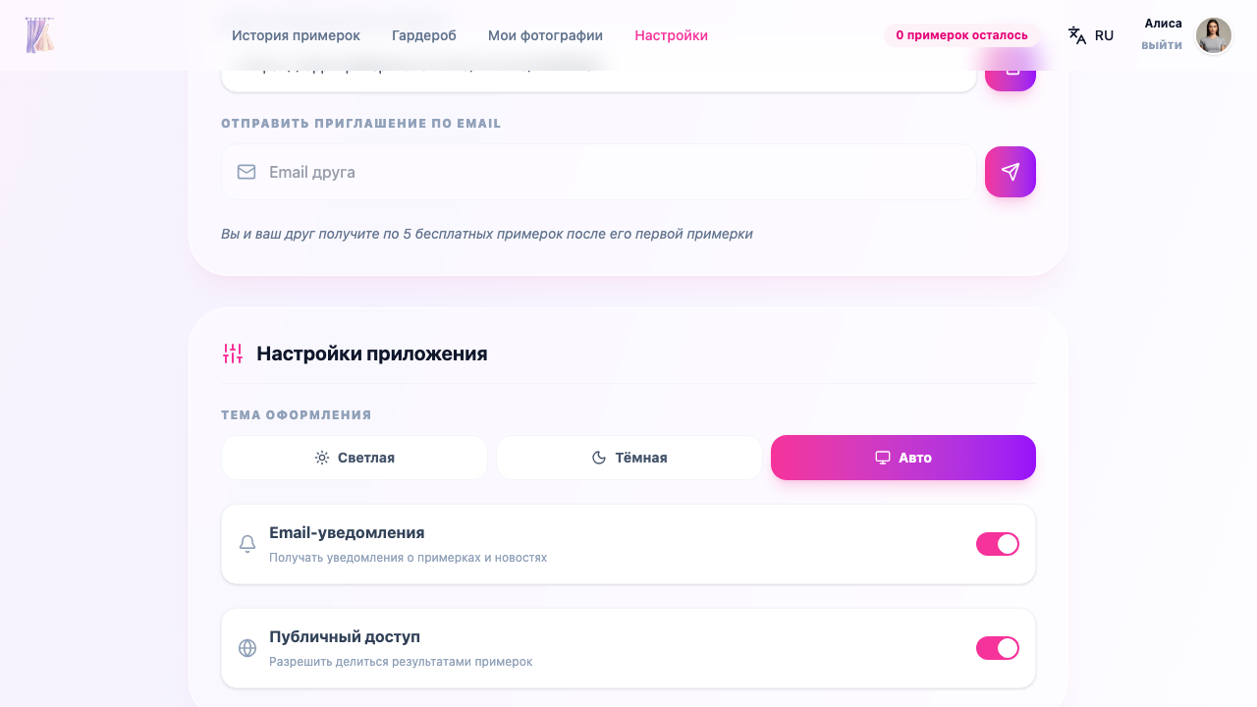Image resolution: width=1257 pixels, height=707 pixels.
Task: Open Мои фотографии from the navigation
Action: 545,35
